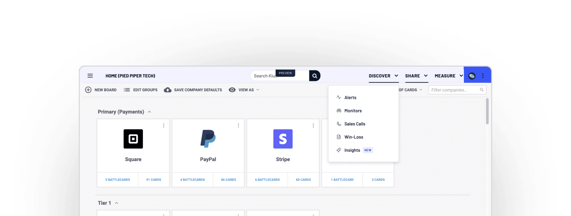This screenshot has height=216, width=571.
Task: Click the filter companies search icon
Action: pos(482,90)
